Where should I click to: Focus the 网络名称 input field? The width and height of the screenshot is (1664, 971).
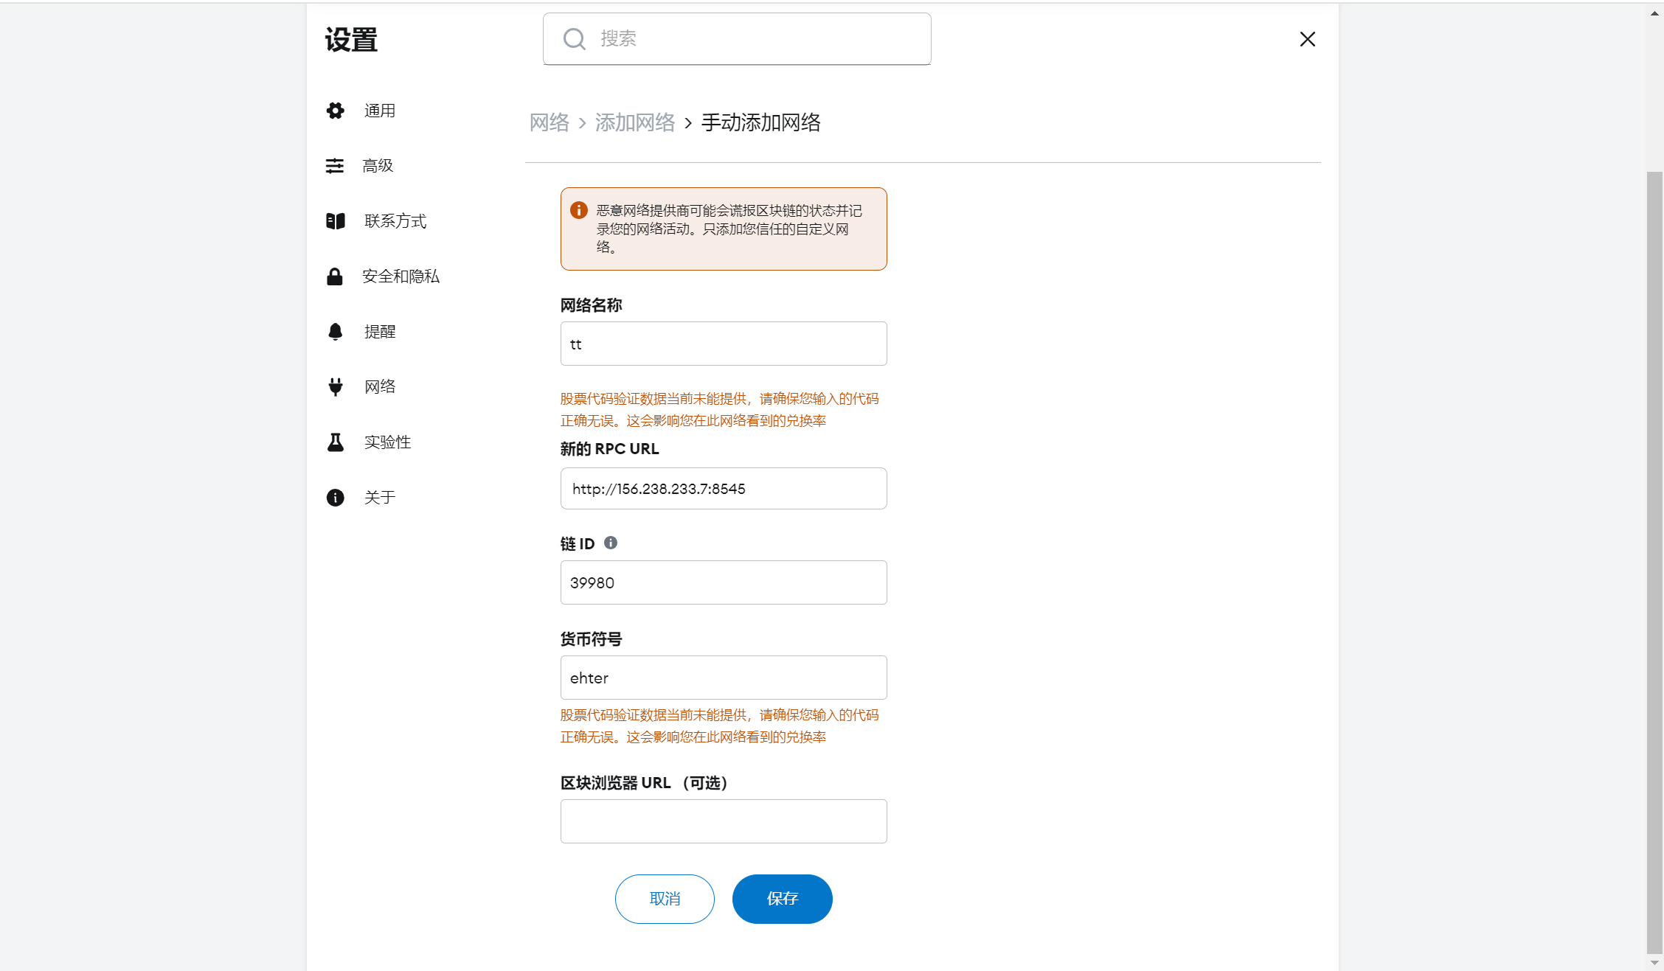click(723, 344)
